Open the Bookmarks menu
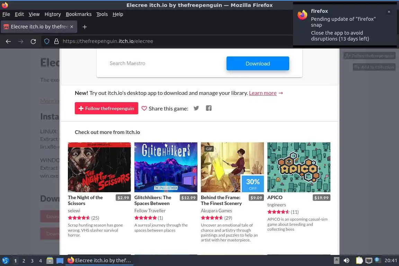 point(79,14)
